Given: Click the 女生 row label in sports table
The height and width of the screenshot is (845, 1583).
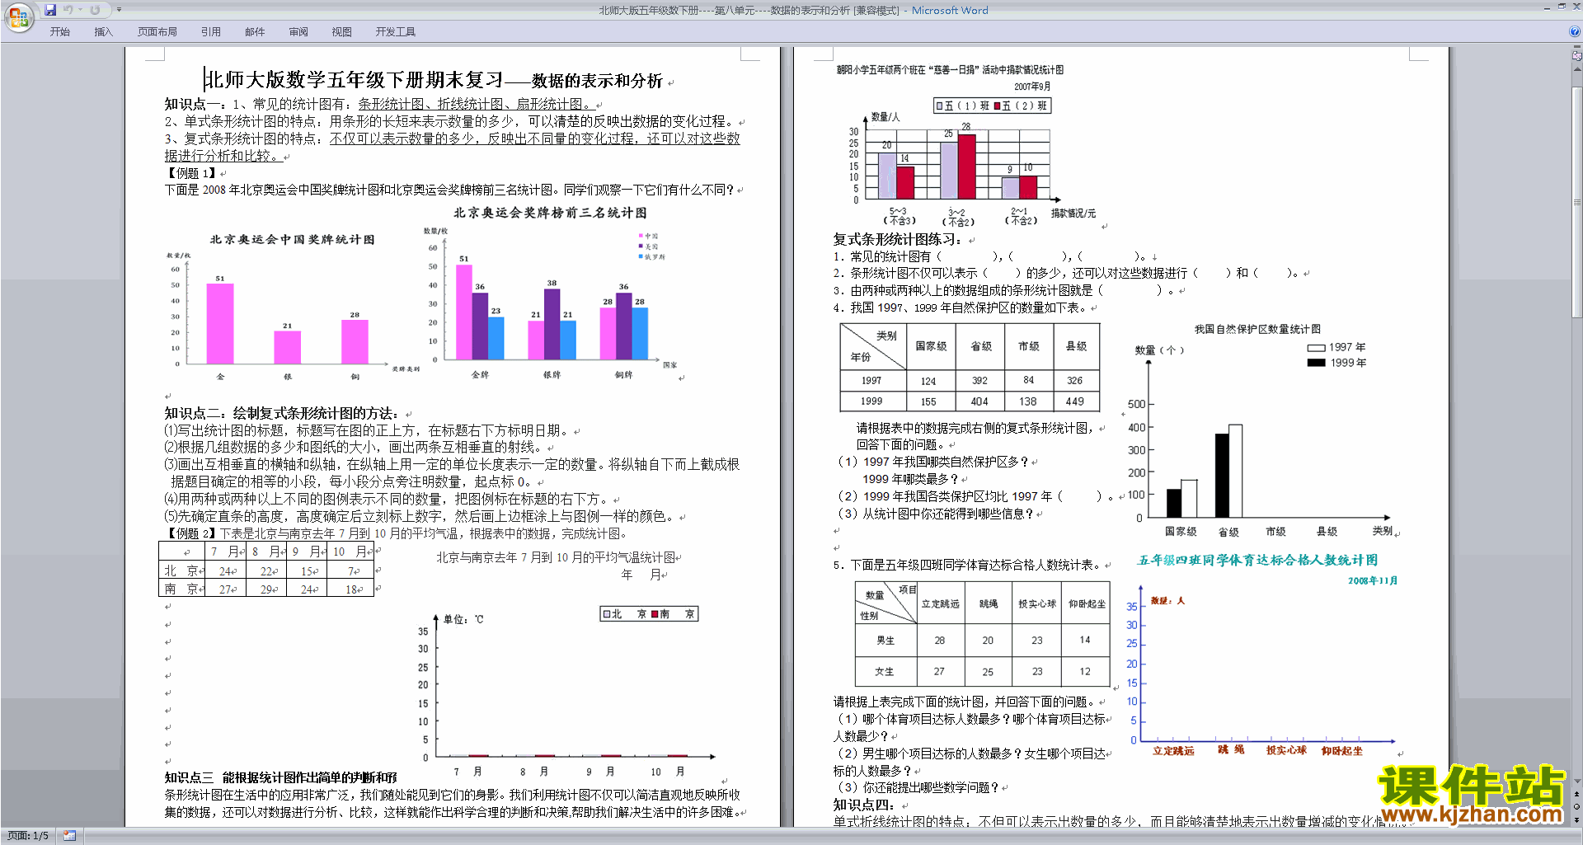Looking at the screenshot, I should pos(885,672).
